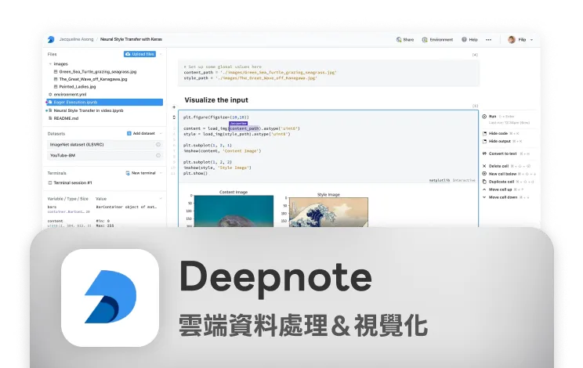This screenshot has width=583, height=368.
Task: Open Terminal session #1
Action: (x=70, y=182)
